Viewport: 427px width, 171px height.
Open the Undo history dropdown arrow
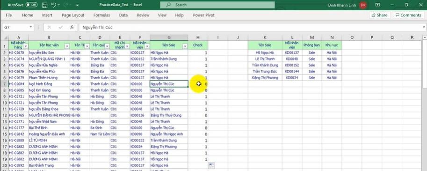coord(58,5)
